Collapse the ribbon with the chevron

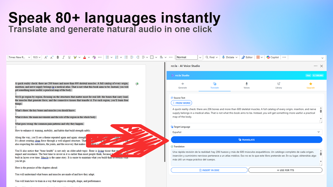click(323, 58)
